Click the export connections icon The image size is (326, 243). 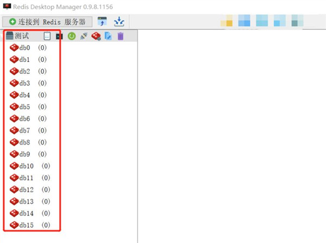point(119,22)
